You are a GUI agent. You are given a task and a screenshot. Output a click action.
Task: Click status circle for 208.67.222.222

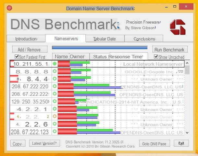(x=55, y=94)
